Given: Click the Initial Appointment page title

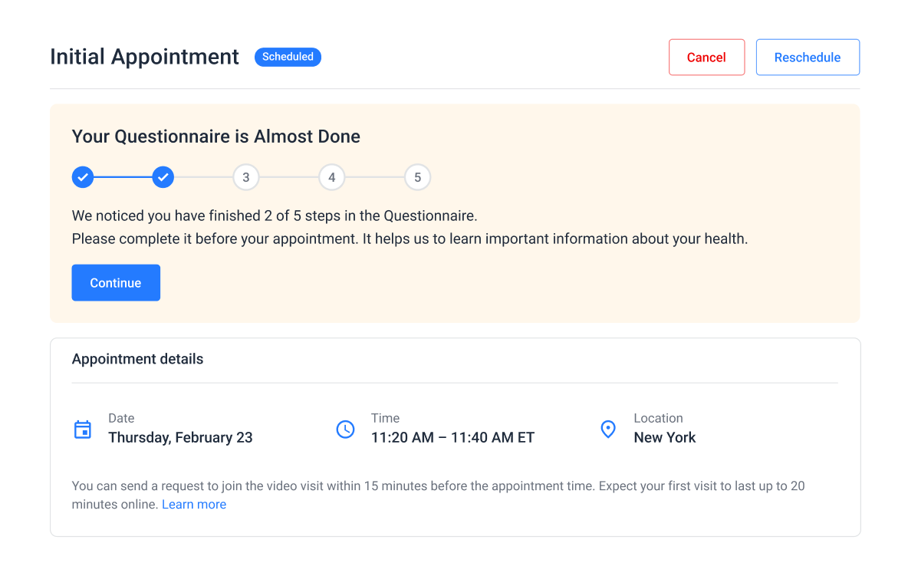Looking at the screenshot, I should 144,57.
